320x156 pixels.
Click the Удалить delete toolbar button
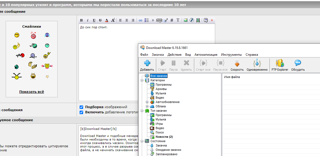(x=186, y=65)
